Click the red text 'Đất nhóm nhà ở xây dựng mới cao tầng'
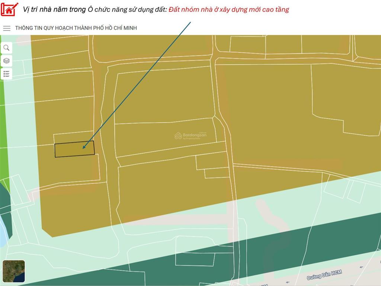Viewport: 381px width, 286px height. click(228, 10)
